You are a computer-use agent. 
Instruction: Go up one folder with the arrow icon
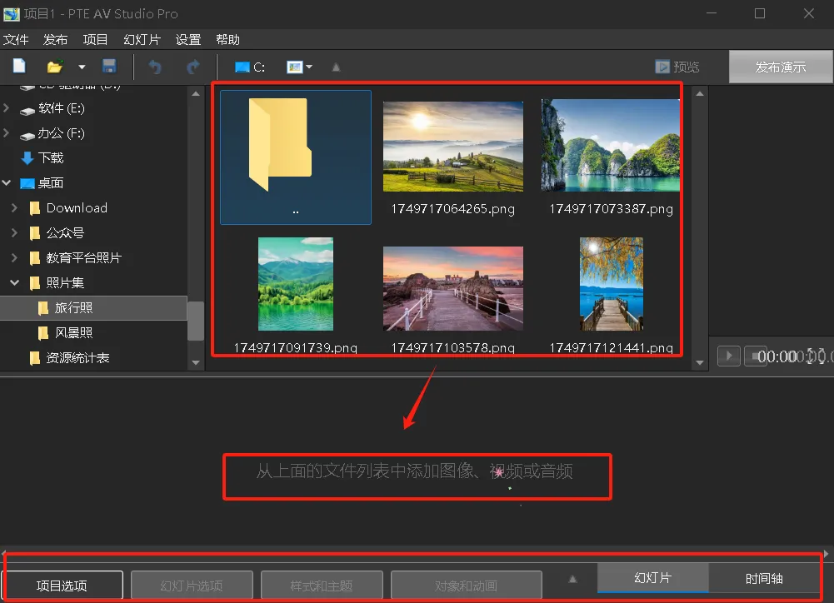[x=336, y=67]
